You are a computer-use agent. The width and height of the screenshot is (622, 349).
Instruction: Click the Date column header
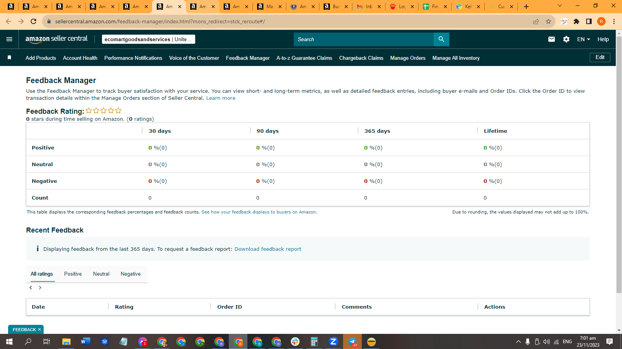point(38,307)
